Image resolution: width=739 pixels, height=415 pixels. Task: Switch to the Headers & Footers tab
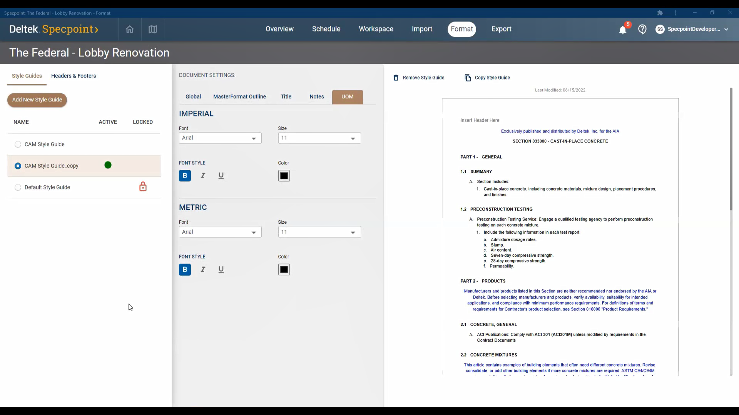point(74,76)
